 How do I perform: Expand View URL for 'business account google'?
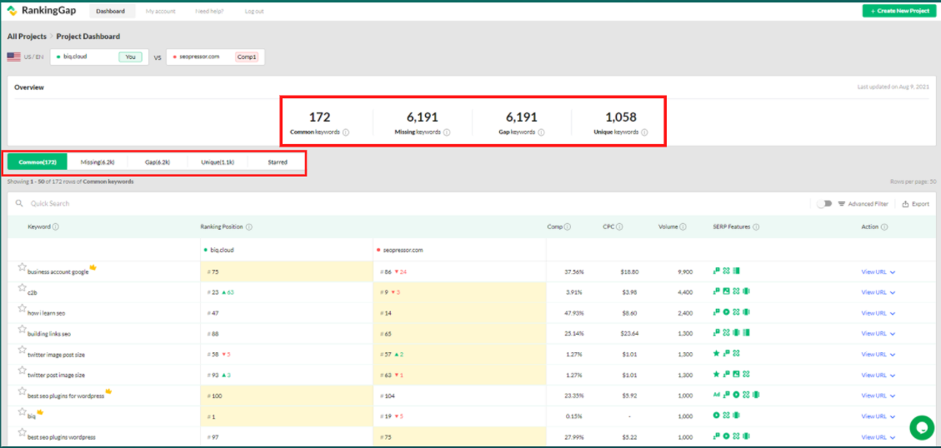[878, 271]
